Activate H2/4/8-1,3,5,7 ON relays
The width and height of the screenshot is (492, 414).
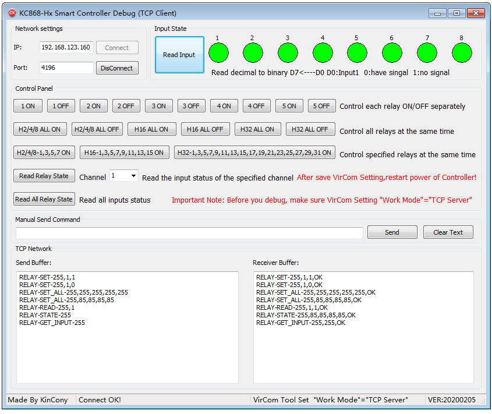[44, 153]
